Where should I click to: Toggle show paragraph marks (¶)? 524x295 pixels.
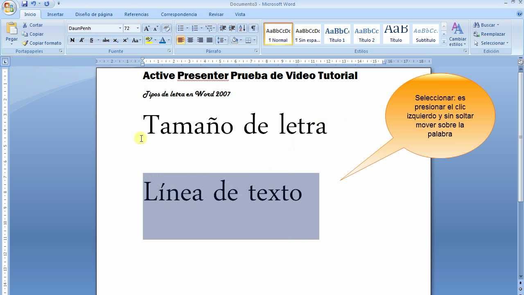pos(253,28)
